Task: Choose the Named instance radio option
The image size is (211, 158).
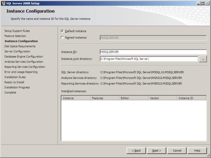Action: 62,37
